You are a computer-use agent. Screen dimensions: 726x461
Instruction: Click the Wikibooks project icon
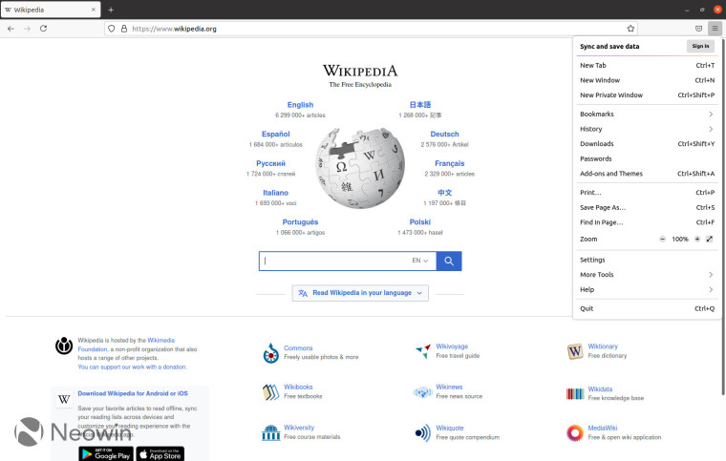271,392
